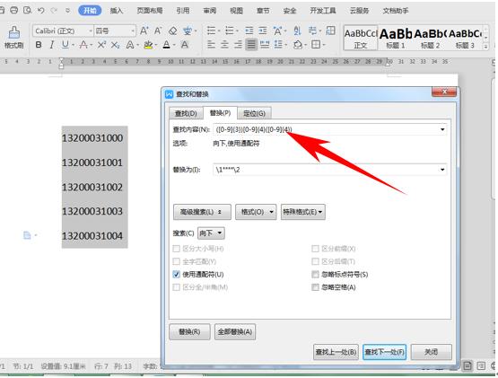Apply subscript X₂ formatting
The height and width of the screenshot is (378, 498).
coord(115,45)
